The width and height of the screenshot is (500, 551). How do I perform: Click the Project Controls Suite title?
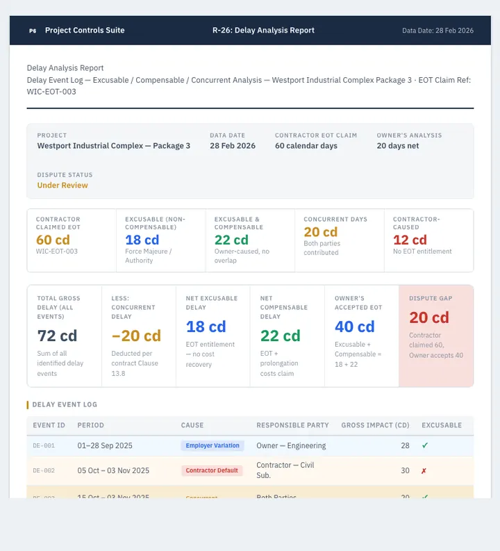coord(85,30)
